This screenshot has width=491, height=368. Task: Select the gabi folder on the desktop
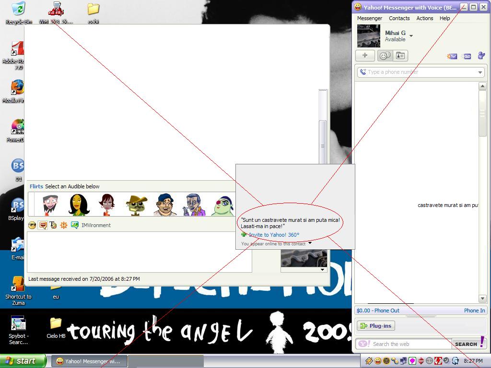94,13
